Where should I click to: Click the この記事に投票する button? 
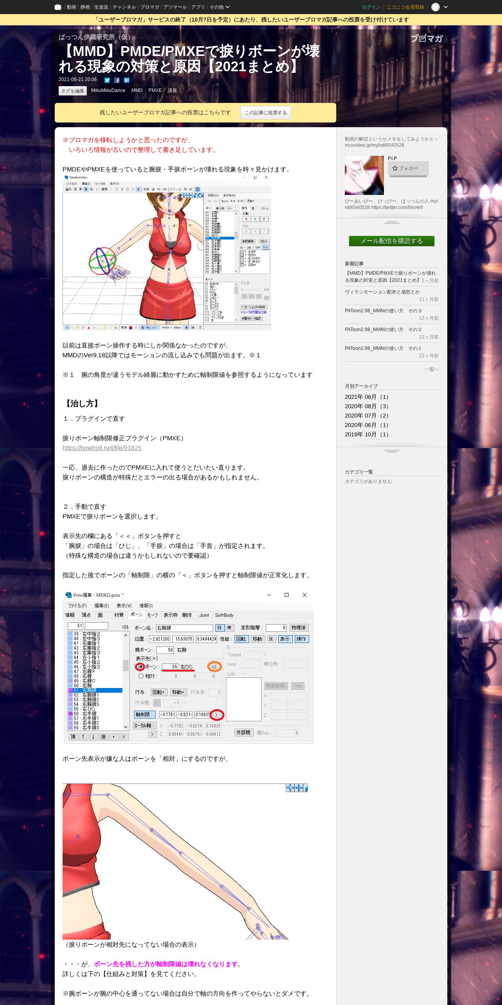click(265, 113)
